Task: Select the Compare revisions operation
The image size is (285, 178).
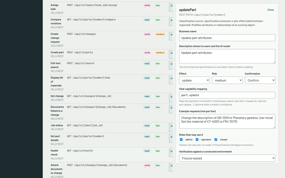Action: pyautogui.click(x=111, y=23)
